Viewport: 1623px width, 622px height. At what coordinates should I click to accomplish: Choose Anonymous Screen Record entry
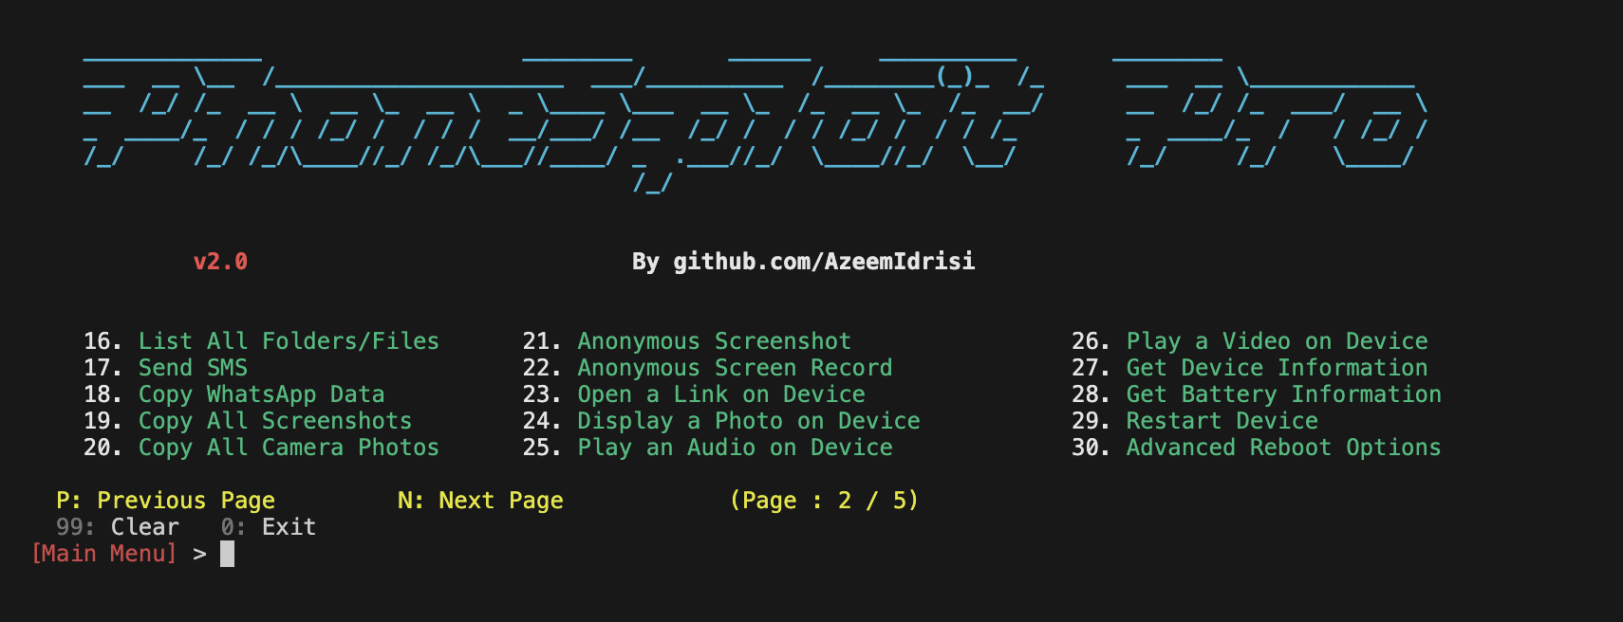pyautogui.click(x=707, y=368)
